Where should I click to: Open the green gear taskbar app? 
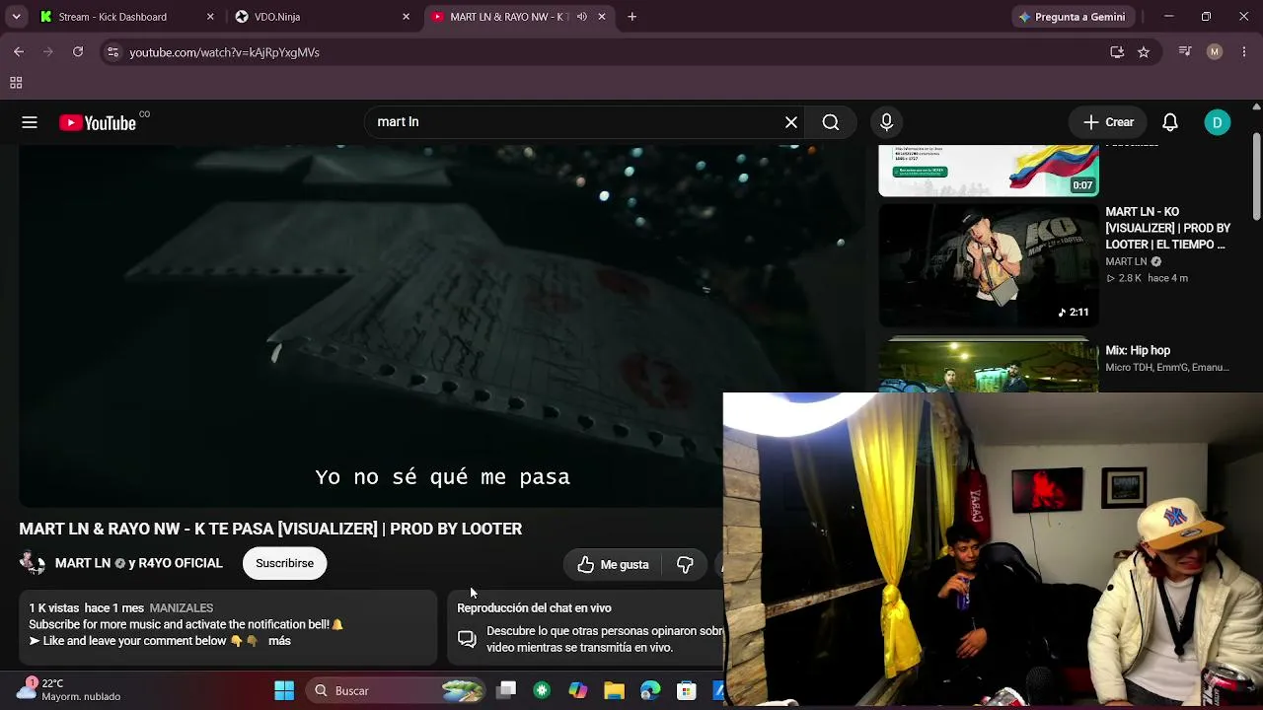(542, 690)
